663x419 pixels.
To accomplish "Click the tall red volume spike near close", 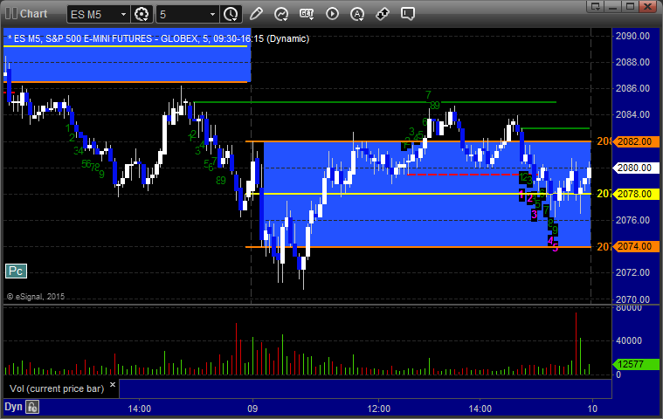I will click(x=576, y=343).
